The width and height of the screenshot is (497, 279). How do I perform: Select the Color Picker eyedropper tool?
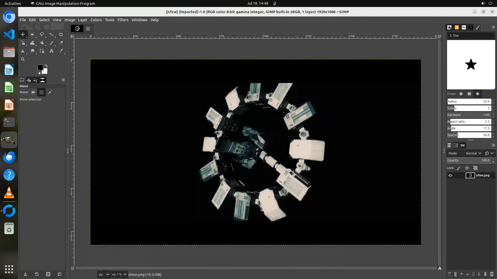point(61,51)
